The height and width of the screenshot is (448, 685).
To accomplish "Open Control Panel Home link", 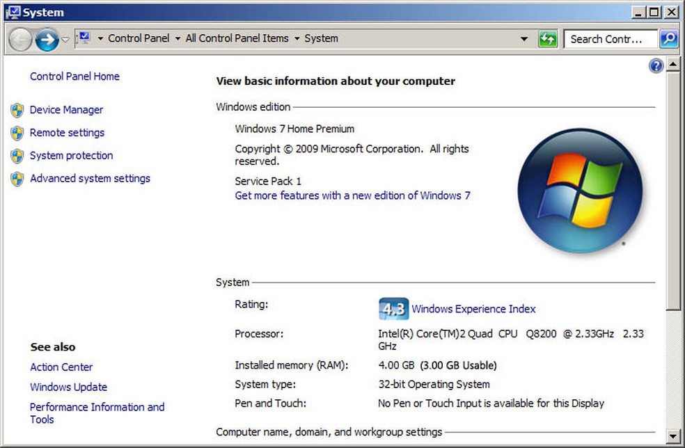I will 74,77.
